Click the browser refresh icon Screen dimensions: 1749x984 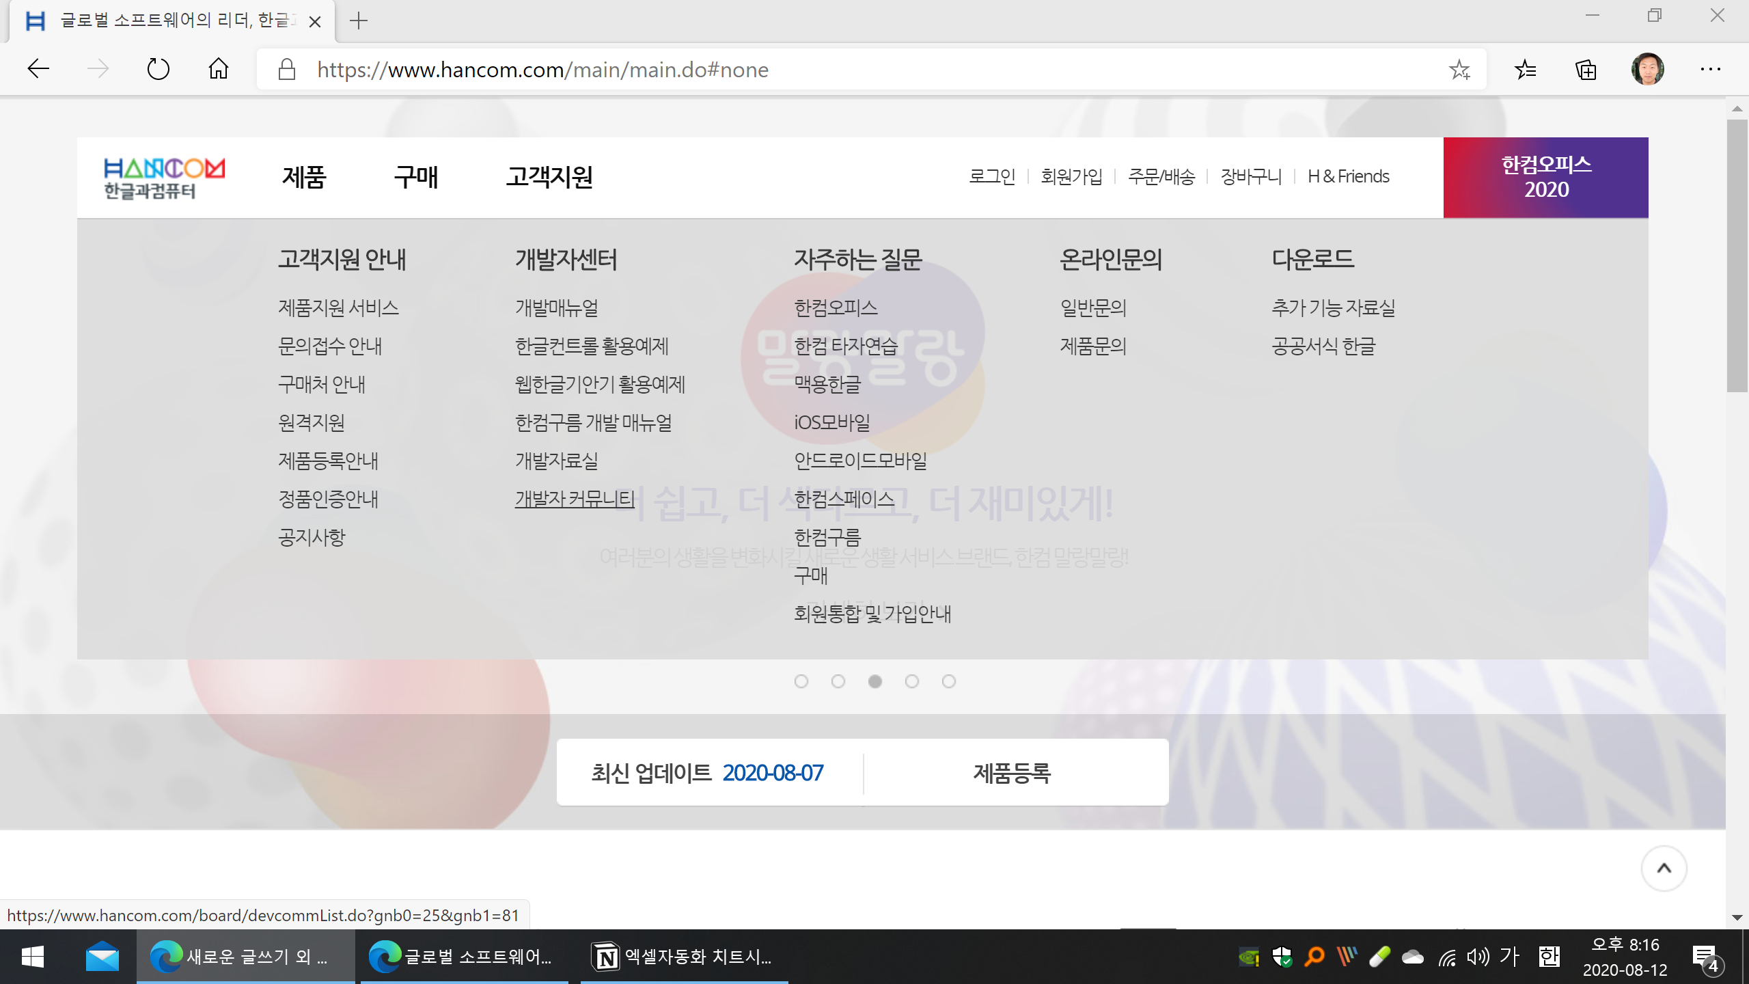click(x=158, y=69)
